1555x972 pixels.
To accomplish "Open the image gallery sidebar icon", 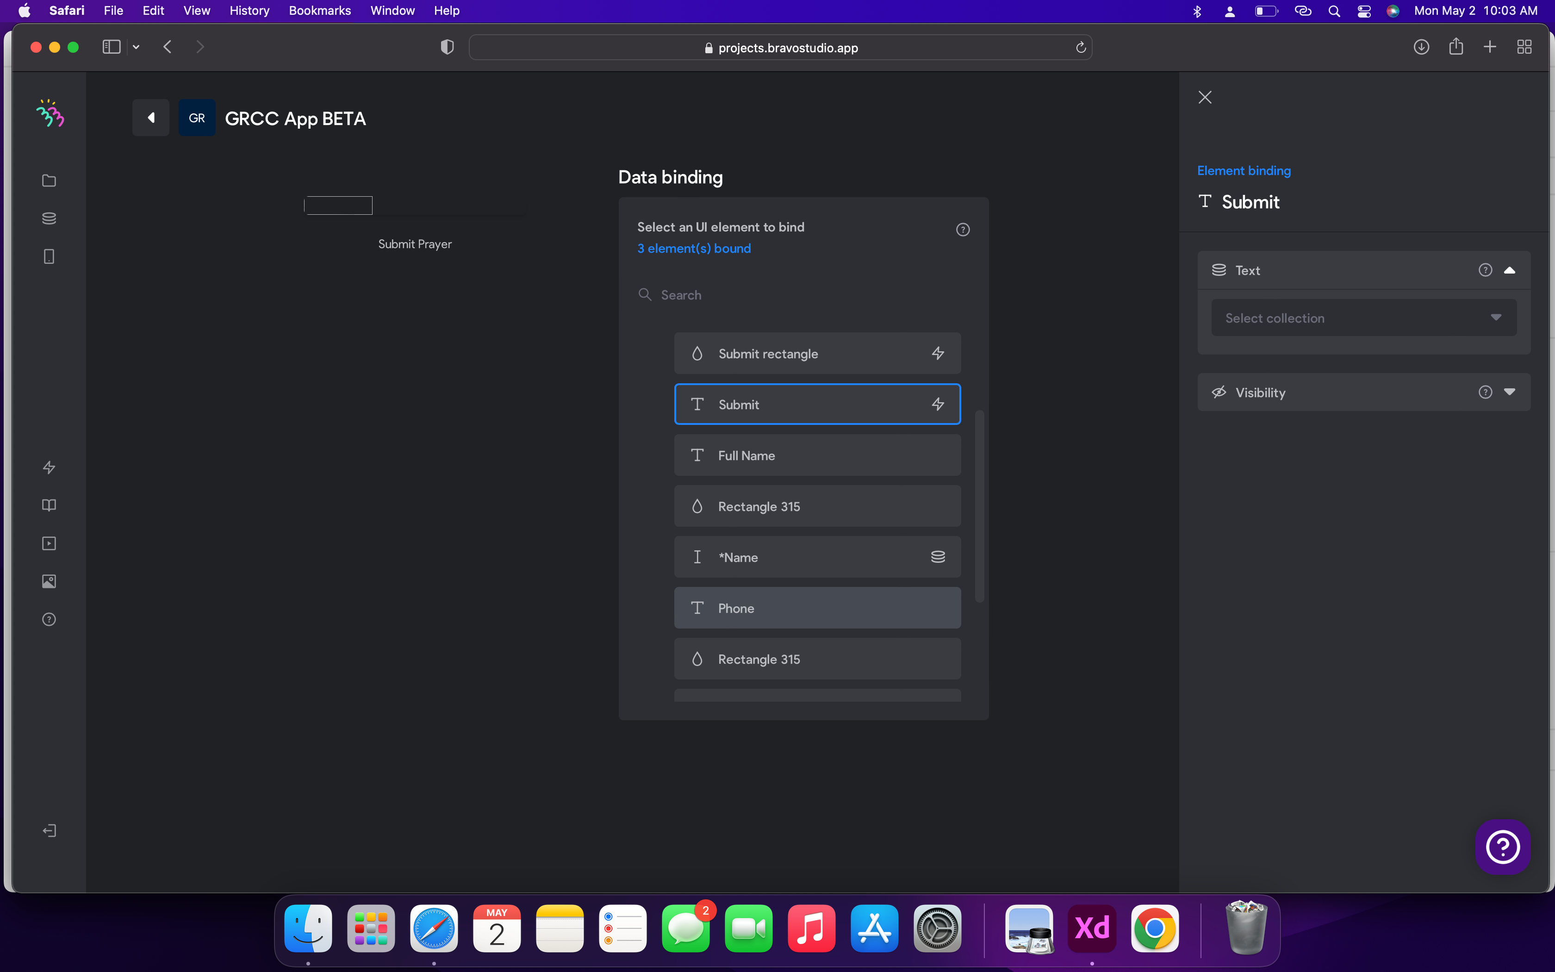I will point(49,582).
